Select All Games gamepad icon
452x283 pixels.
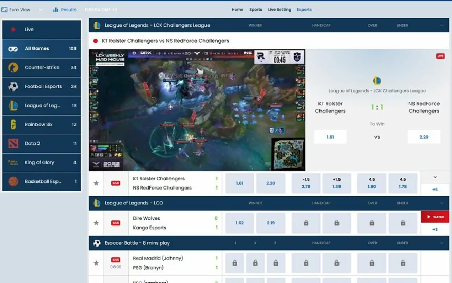click(x=13, y=49)
